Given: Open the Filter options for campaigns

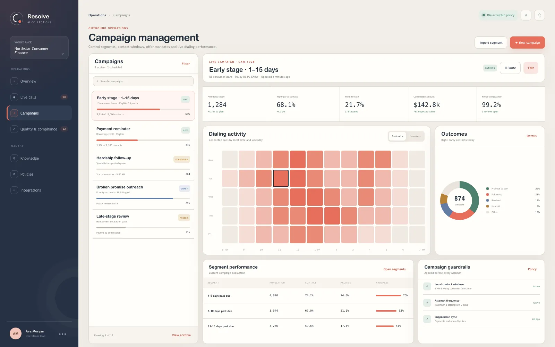Looking at the screenshot, I should pos(186,64).
